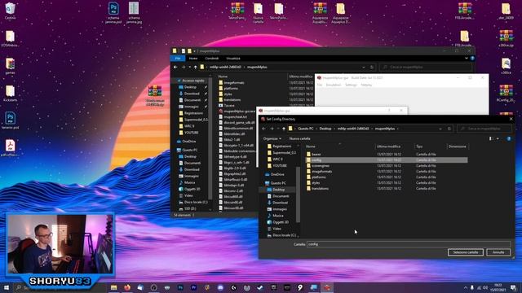Click the Explorer window search box

pos(425,67)
